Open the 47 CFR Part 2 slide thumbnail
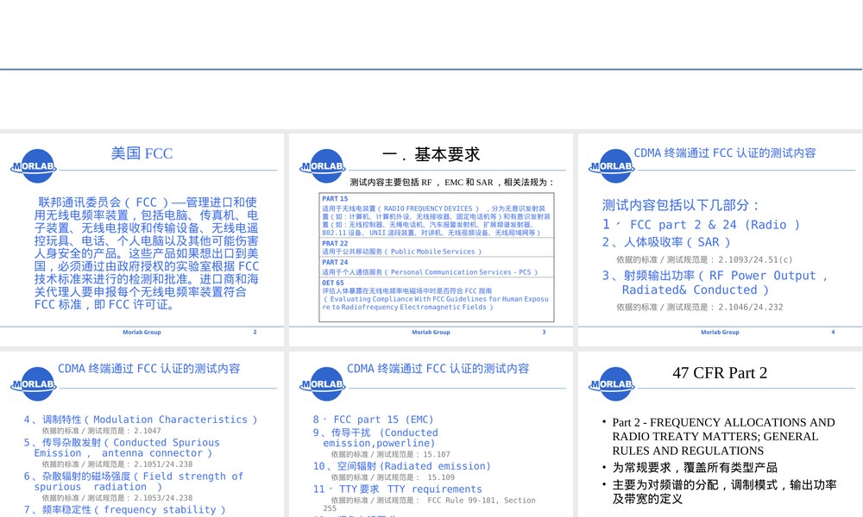 (721, 434)
